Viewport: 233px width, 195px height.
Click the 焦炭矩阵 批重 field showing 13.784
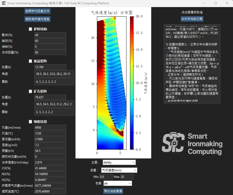[x=50, y=67]
